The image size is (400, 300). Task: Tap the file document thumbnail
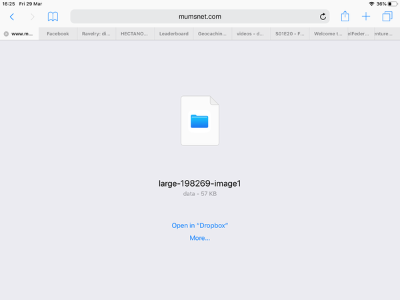tap(200, 121)
